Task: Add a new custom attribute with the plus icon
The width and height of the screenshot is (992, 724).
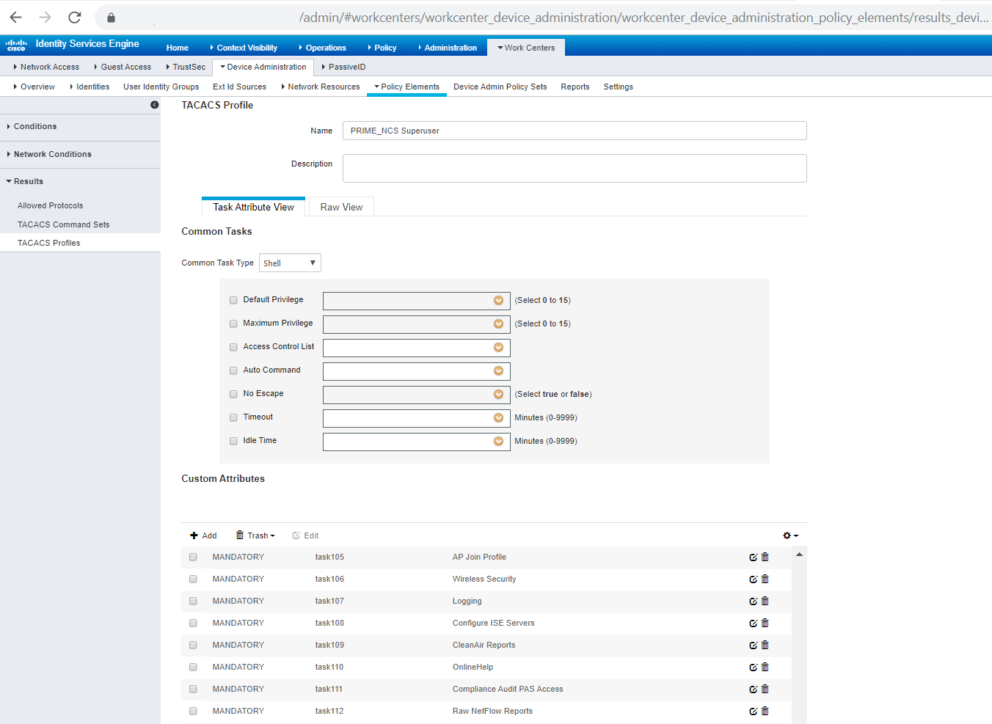Action: tap(203, 535)
